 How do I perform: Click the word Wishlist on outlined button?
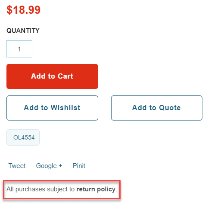tap(65, 108)
